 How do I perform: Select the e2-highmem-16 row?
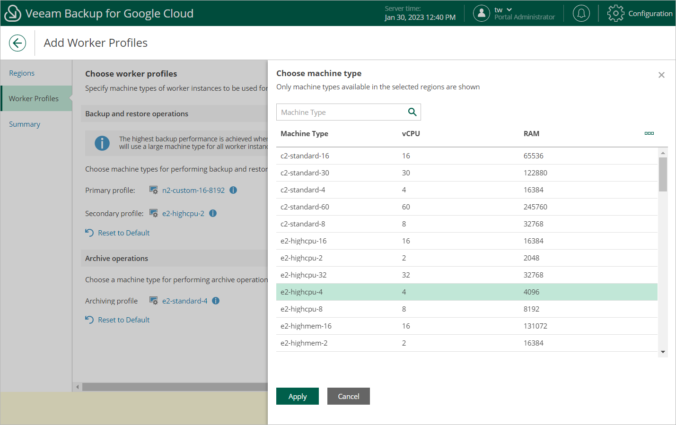coord(467,326)
